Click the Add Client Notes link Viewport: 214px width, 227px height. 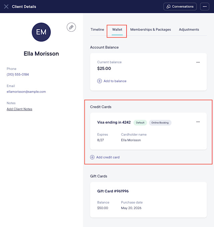(19, 109)
